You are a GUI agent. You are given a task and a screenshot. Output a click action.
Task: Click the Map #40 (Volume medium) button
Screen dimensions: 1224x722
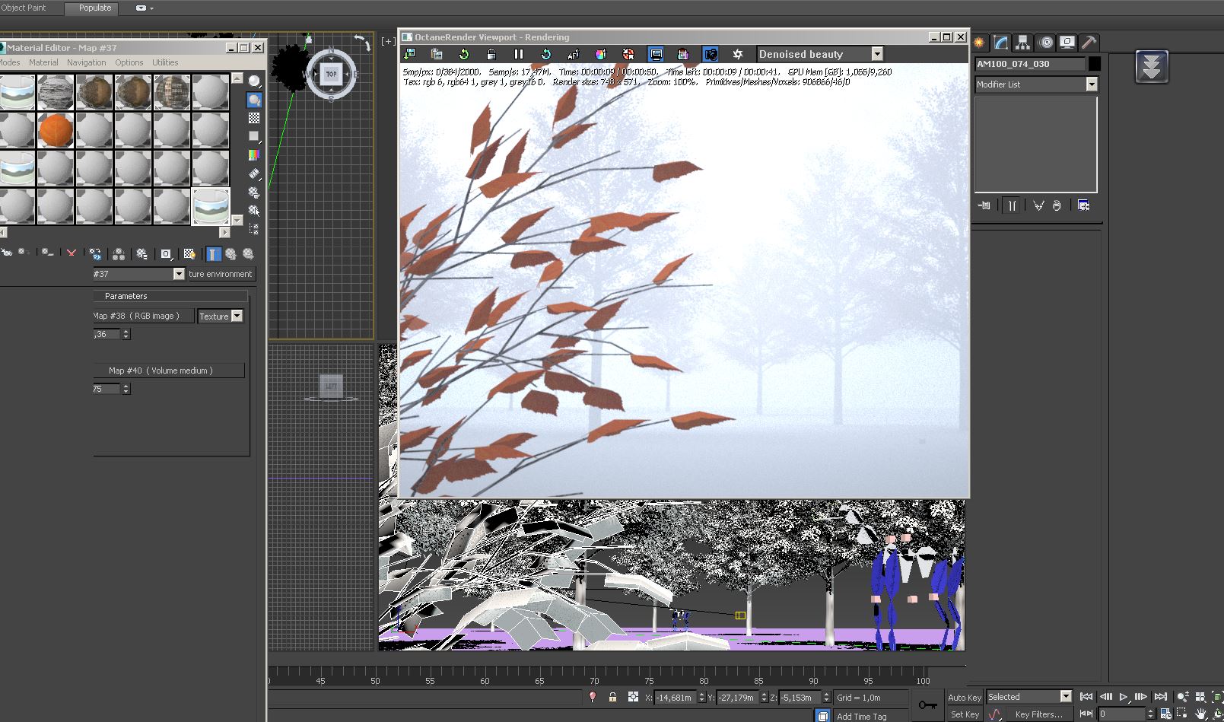(x=168, y=371)
